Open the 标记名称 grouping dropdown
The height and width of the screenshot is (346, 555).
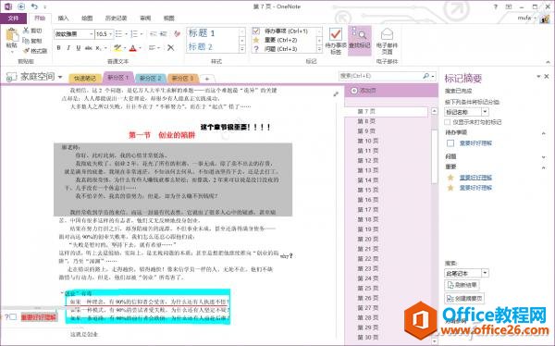pos(485,112)
